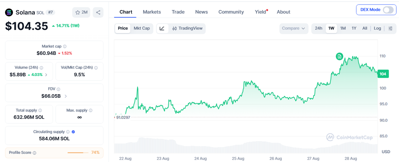The image size is (399, 162).
Task: Click the verified checkmark badge
Action: click(x=73, y=132)
